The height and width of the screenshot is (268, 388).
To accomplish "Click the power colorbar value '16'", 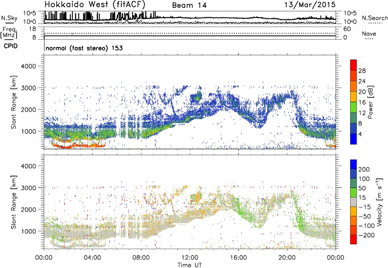I will [362, 103].
